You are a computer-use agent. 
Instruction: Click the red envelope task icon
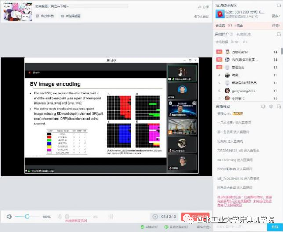click(219, 14)
